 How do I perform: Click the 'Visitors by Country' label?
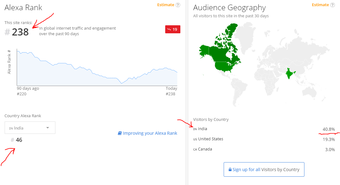click(211, 120)
